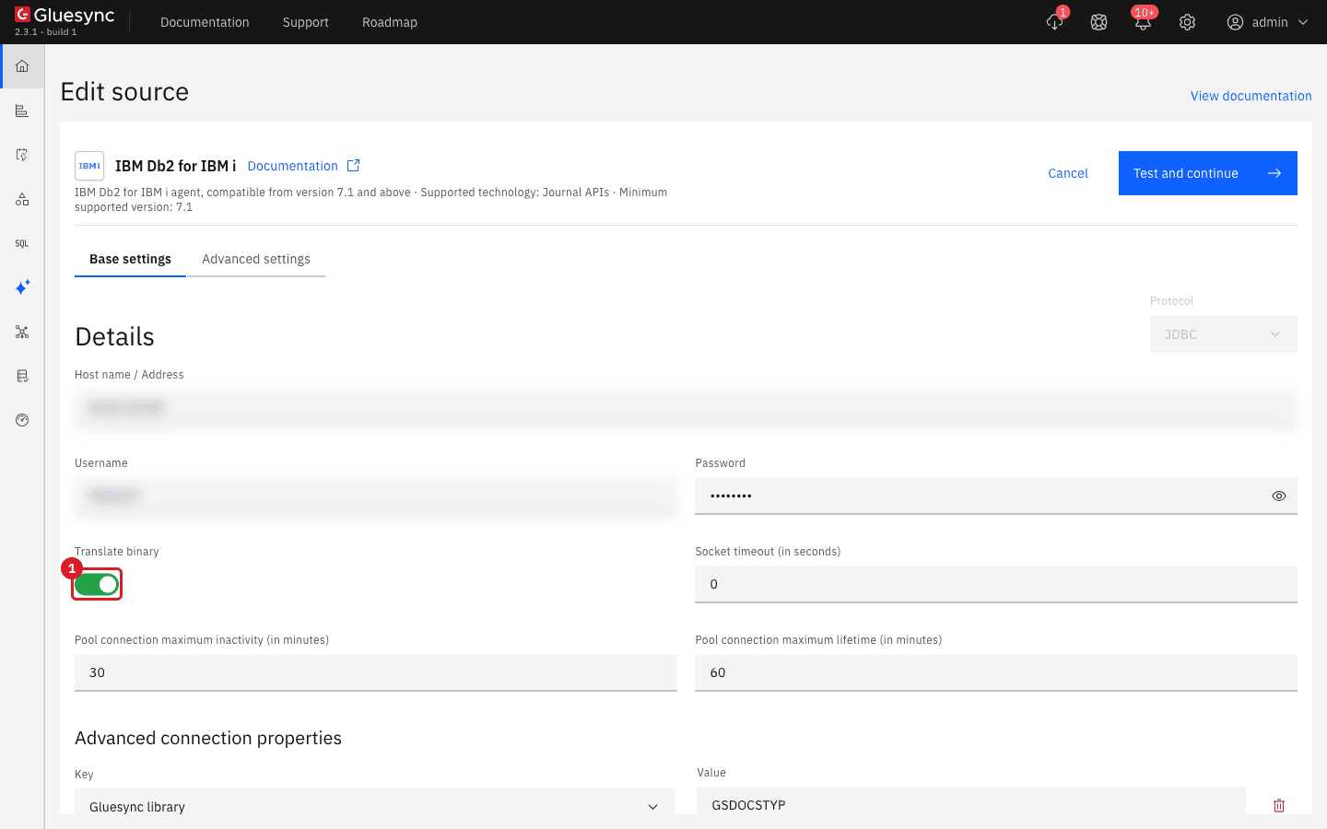This screenshot has height=829, width=1327.
Task: Open the blue sparkle AI sidebar icon
Action: pos(22,287)
